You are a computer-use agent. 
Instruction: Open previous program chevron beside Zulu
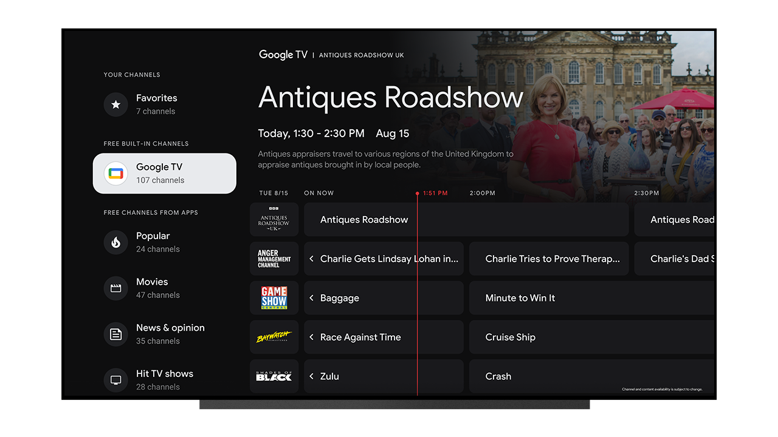click(311, 376)
